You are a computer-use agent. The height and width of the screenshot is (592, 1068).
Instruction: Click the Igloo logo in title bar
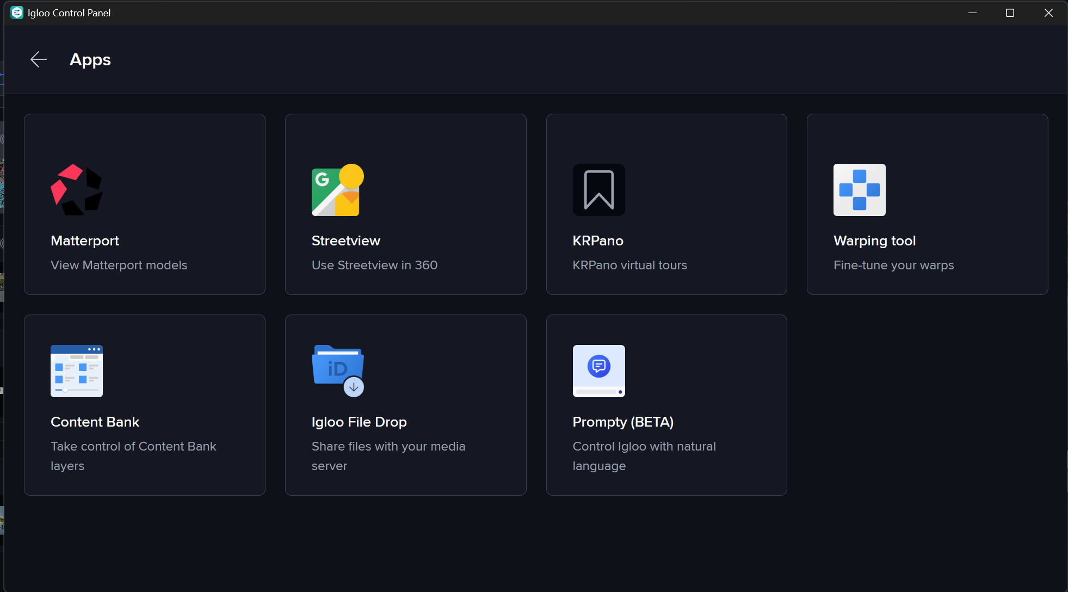coord(17,13)
